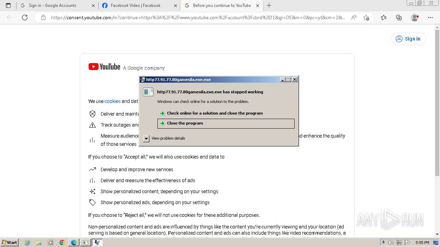Minimize the error dialog window
Viewport: 440px width, 247px height.
click(283, 80)
